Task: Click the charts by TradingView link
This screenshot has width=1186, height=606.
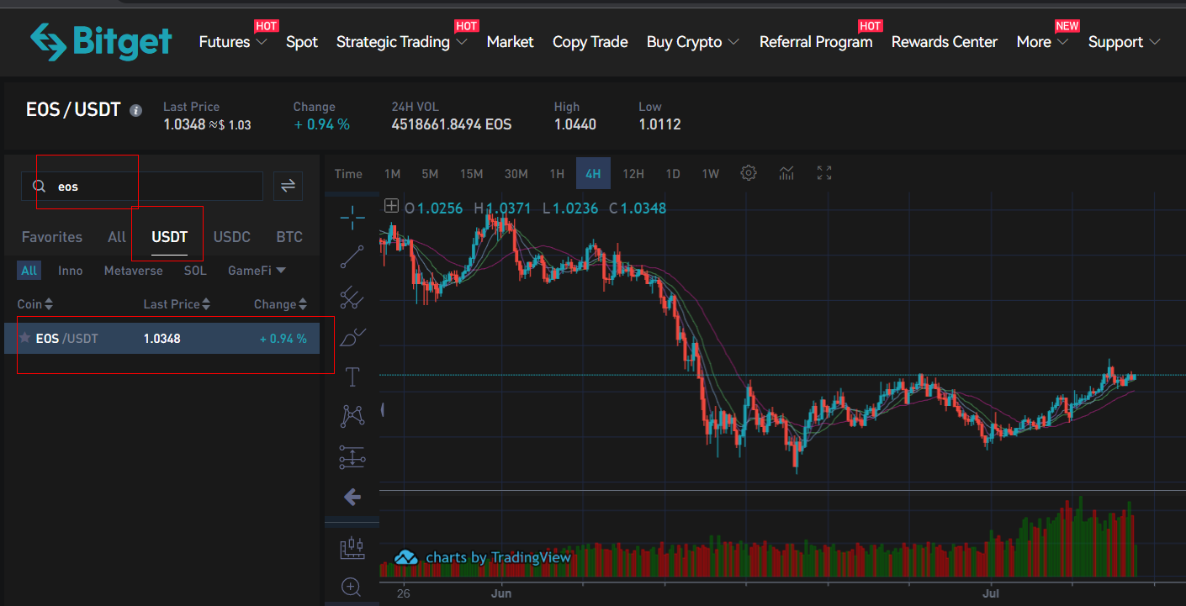Action: 498,557
